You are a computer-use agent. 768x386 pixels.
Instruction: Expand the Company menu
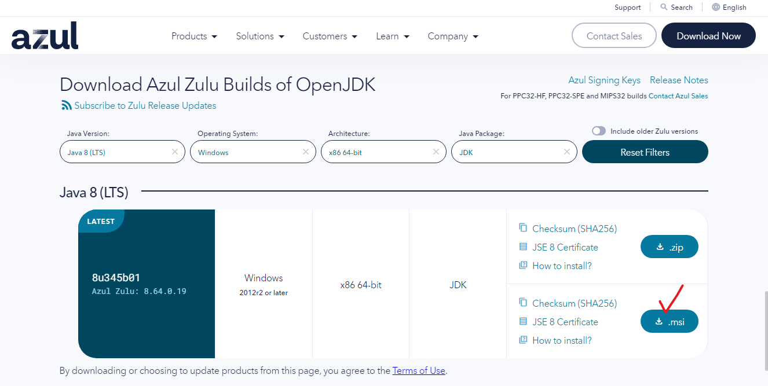click(x=453, y=36)
